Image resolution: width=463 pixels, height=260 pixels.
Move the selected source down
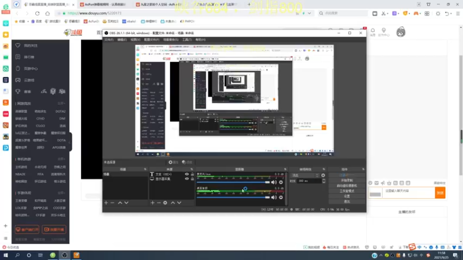tap(179, 203)
